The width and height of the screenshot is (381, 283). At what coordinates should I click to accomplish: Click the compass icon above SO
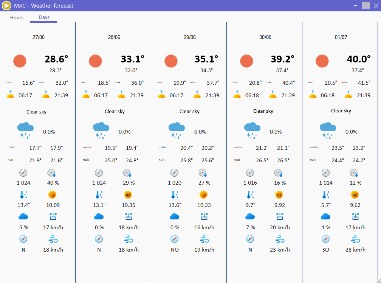coord(325,239)
